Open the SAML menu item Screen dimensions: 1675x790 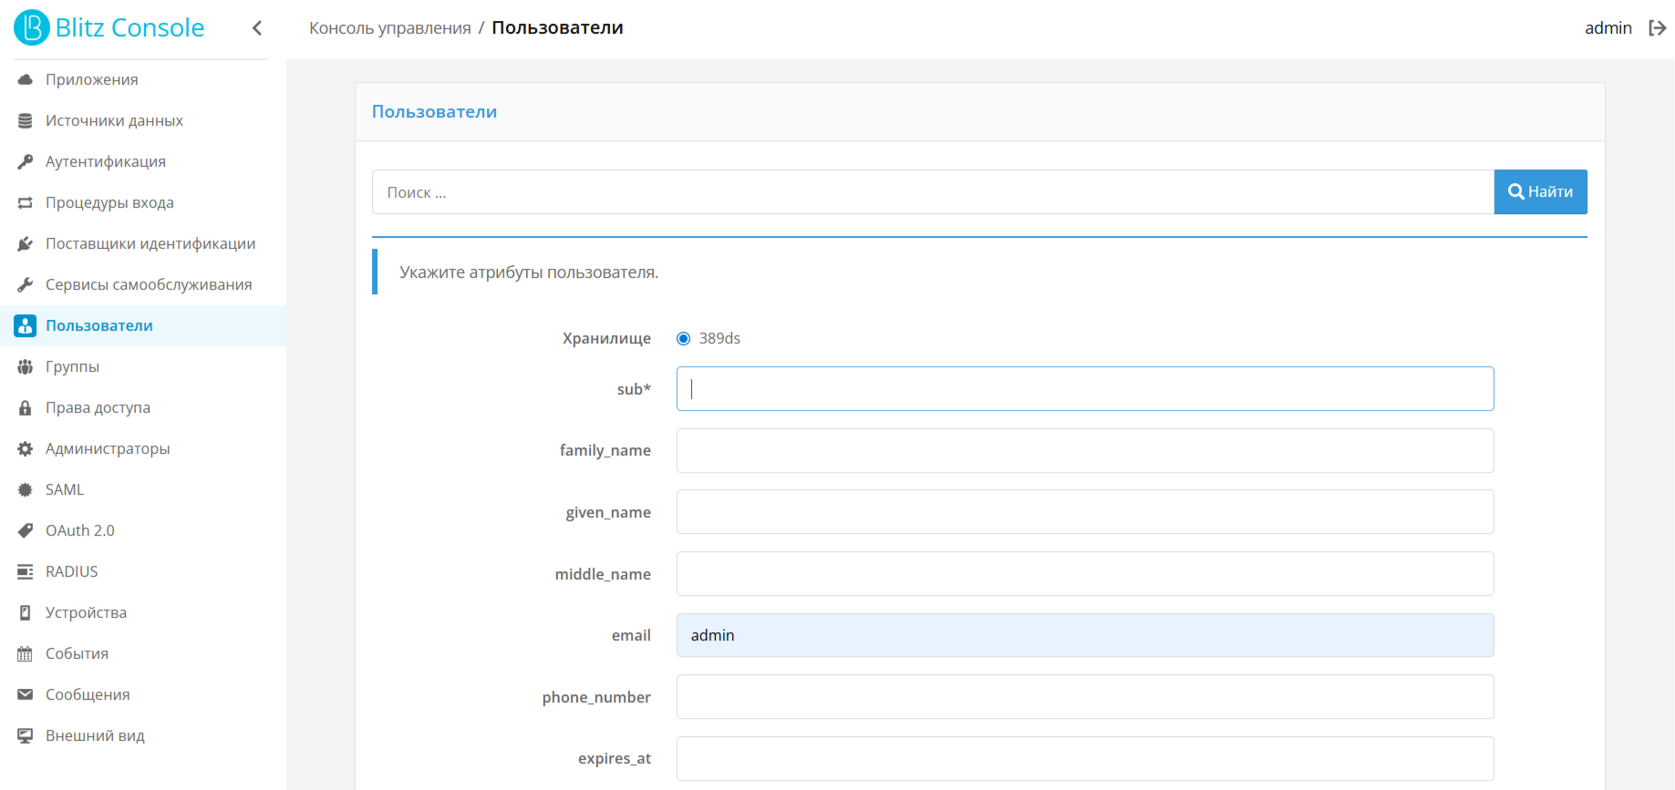coord(65,490)
